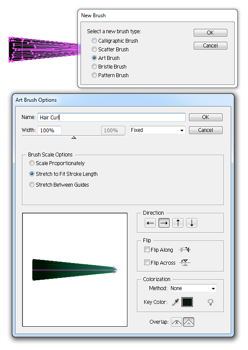Viewport: 248px width, 350px height.
Task: Cancel the New Brush dialog
Action: click(x=210, y=46)
